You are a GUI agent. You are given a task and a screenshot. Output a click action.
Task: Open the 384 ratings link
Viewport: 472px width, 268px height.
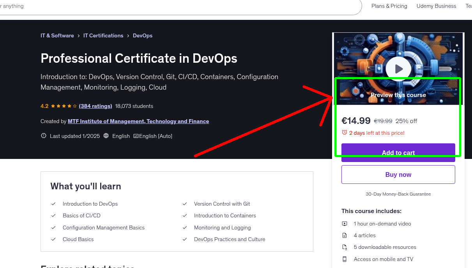pos(95,106)
